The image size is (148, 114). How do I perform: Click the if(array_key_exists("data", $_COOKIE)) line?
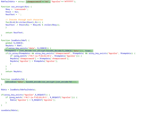coord(28,48)
